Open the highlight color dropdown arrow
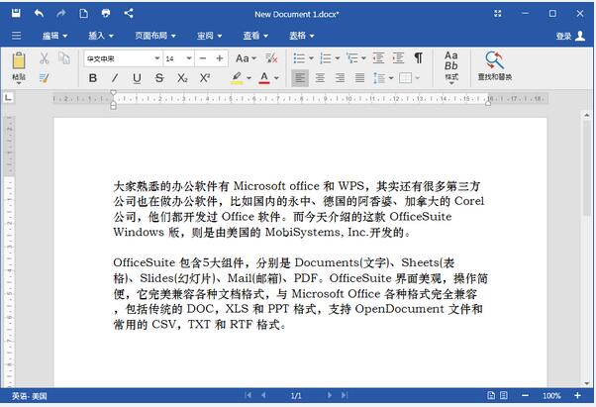The width and height of the screenshot is (596, 407). [x=248, y=78]
